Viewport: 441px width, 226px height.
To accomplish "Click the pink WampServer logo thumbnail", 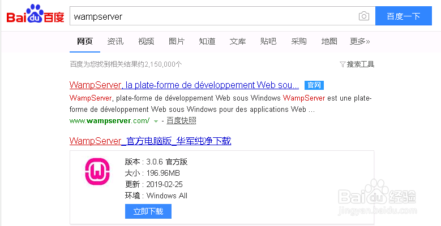I will (x=97, y=172).
